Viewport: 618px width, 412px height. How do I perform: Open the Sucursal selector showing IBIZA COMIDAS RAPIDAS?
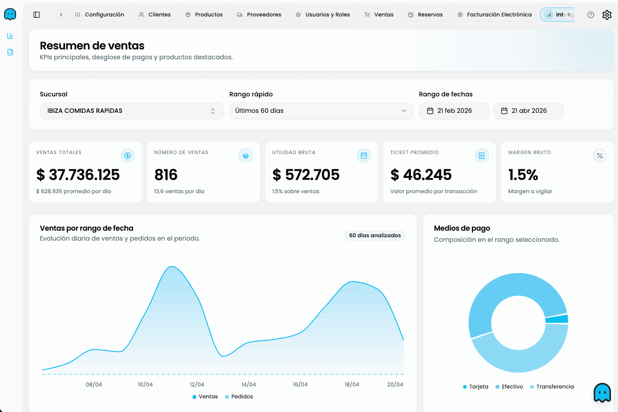point(131,110)
